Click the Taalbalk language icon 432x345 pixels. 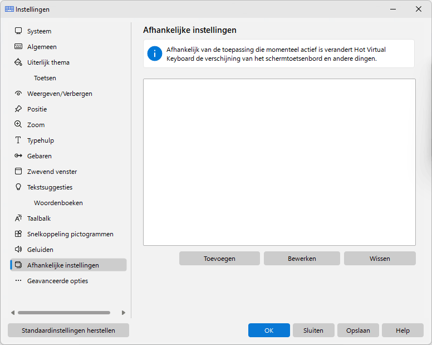[18, 218]
